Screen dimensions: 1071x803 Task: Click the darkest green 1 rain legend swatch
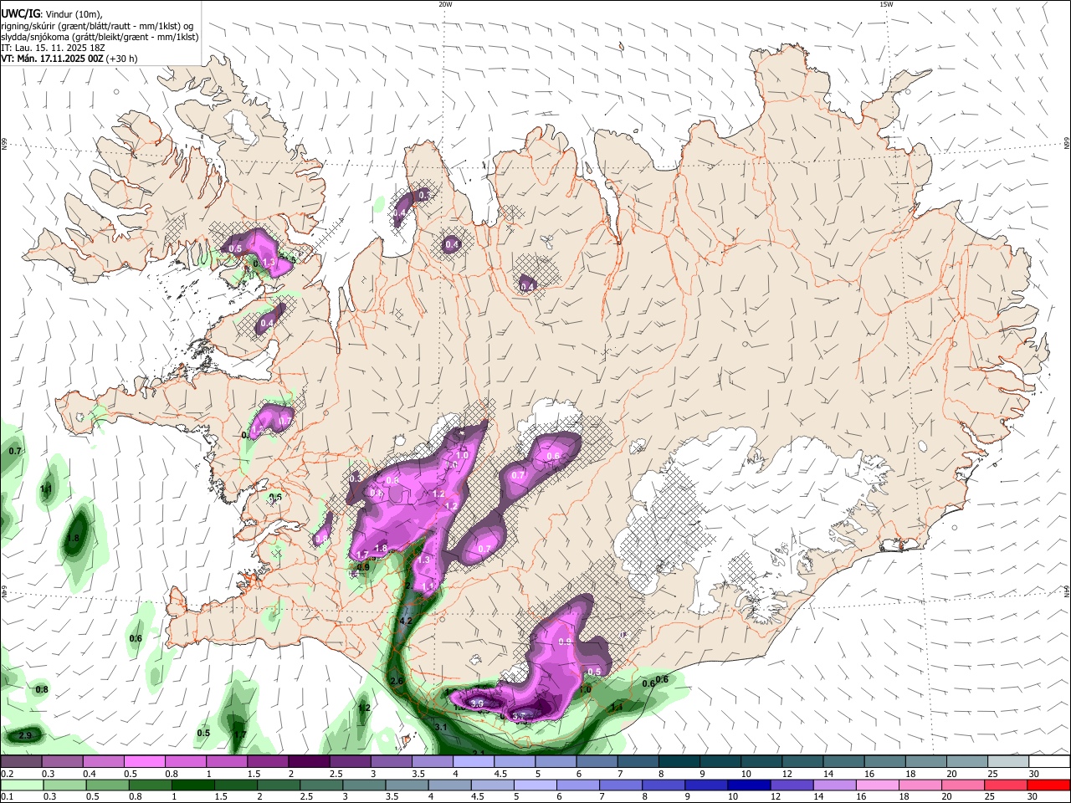[x=192, y=785]
